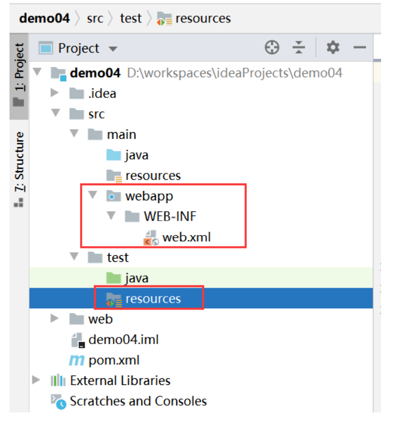Collapse the webapp folder arrow

tap(92, 195)
